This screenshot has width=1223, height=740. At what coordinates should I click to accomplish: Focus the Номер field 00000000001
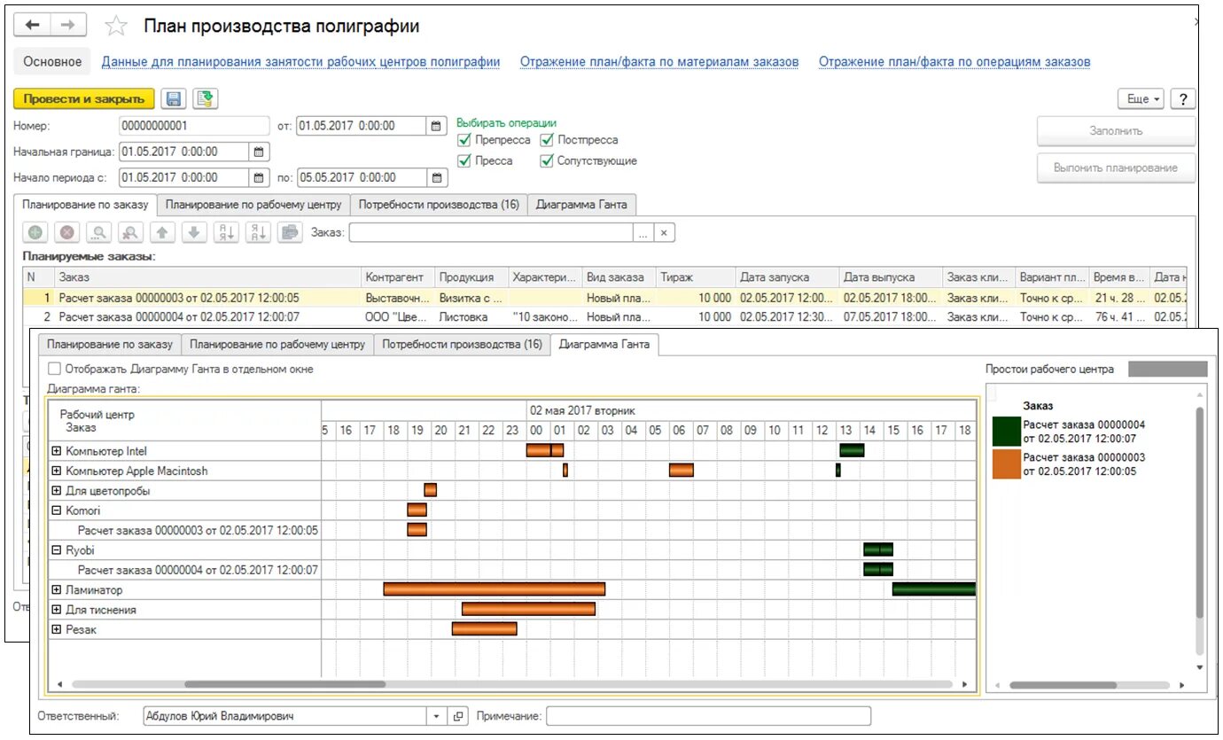click(x=194, y=126)
